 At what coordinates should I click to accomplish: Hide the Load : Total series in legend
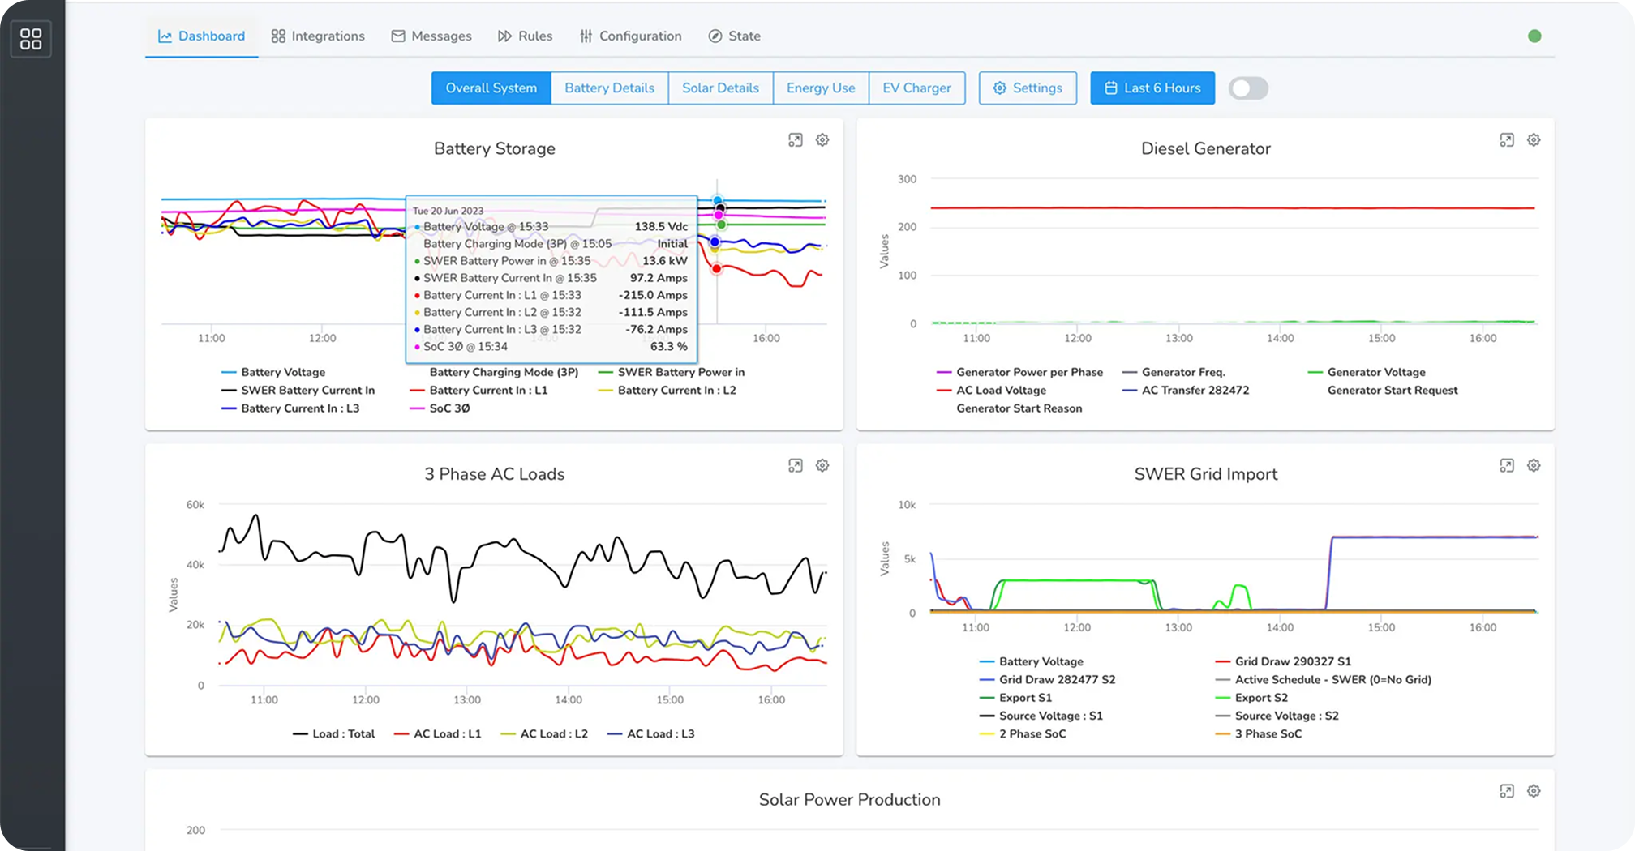pos(334,734)
